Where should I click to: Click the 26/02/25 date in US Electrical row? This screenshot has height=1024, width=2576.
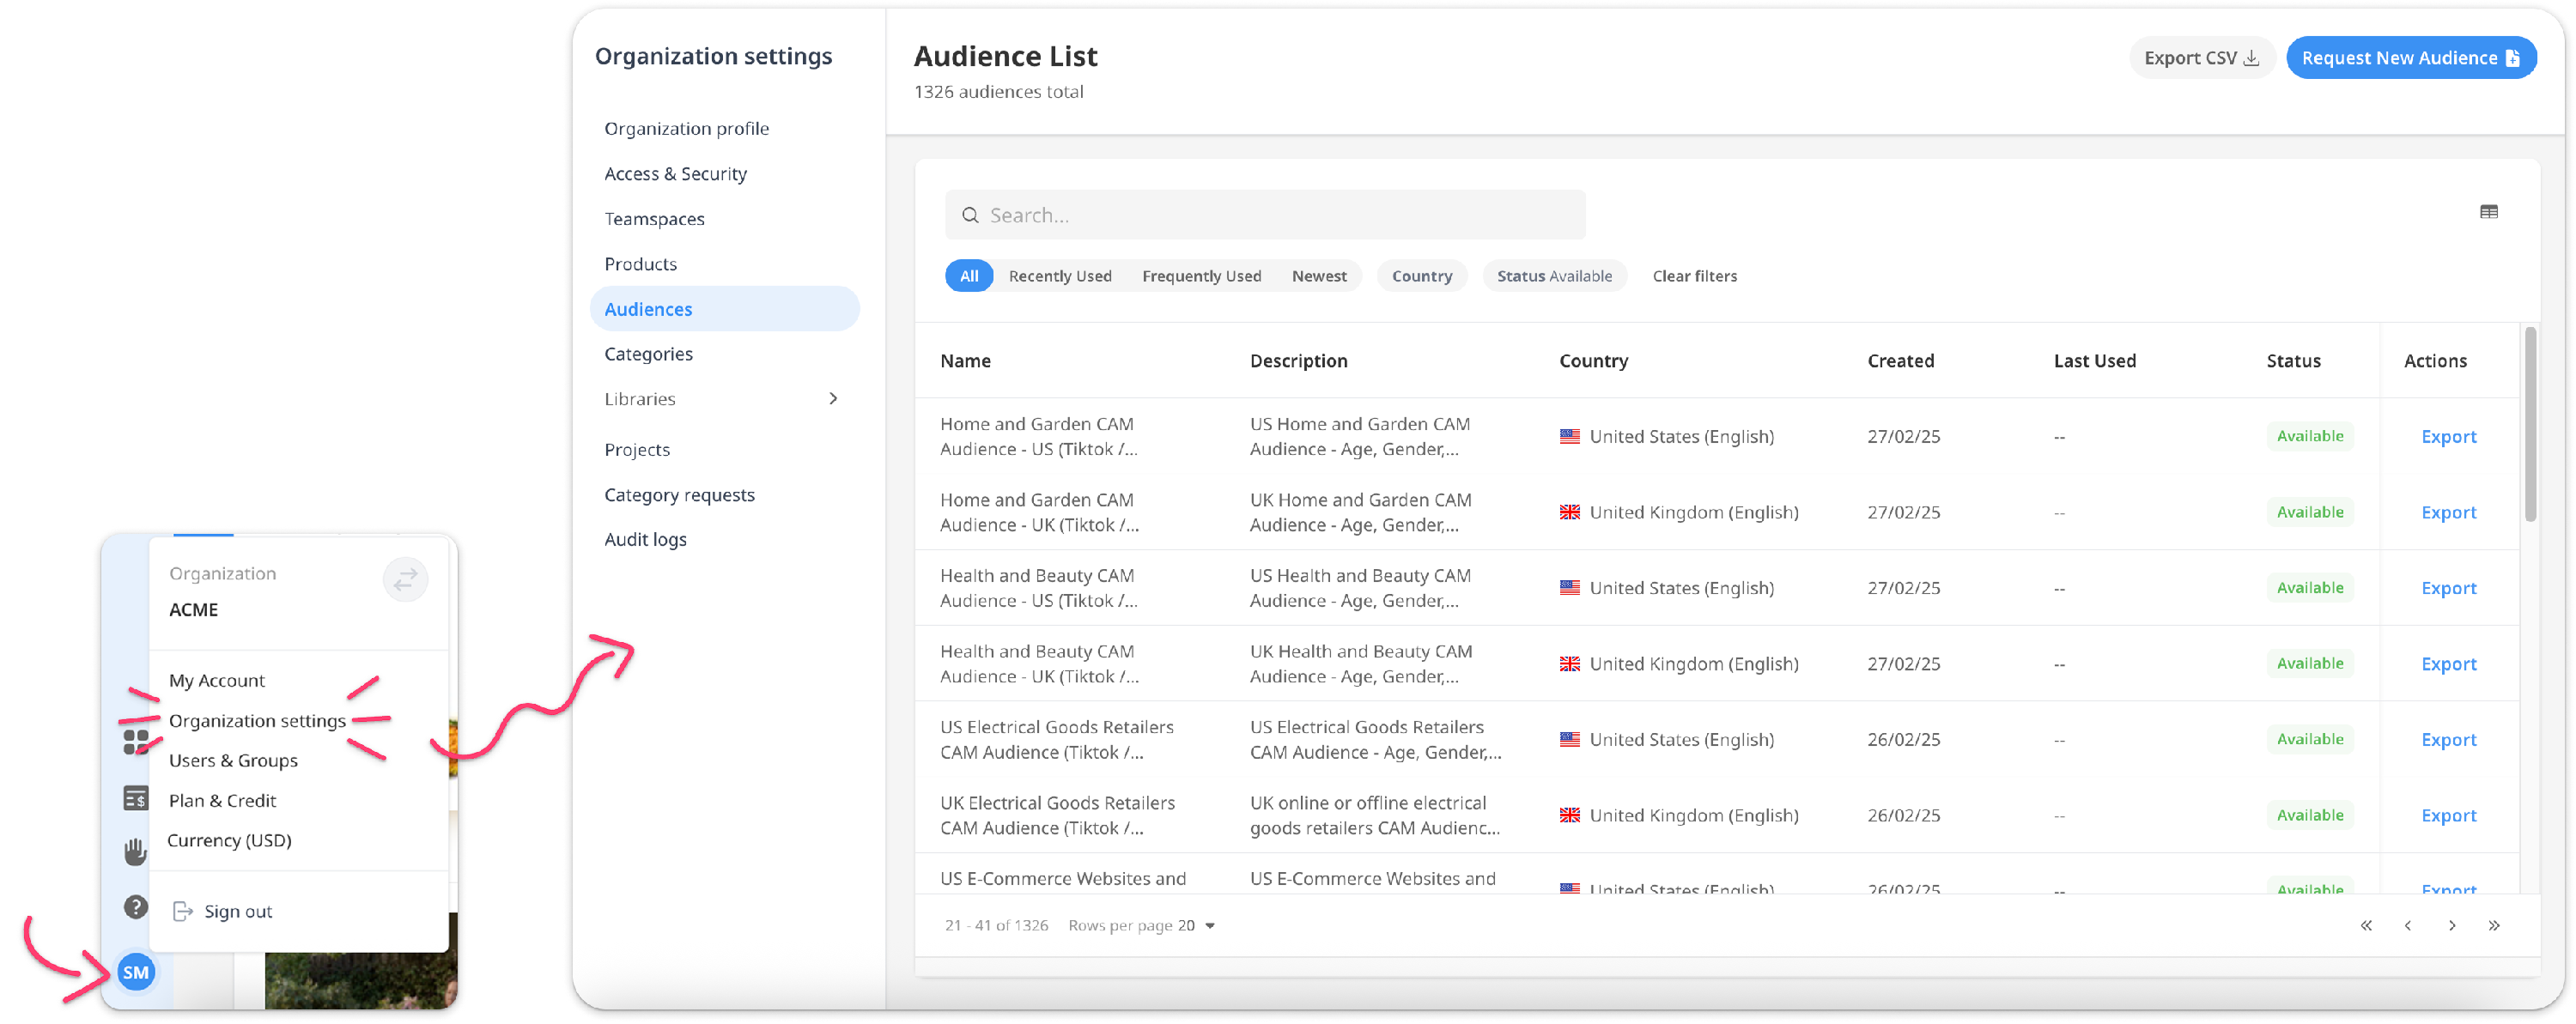coord(1903,739)
